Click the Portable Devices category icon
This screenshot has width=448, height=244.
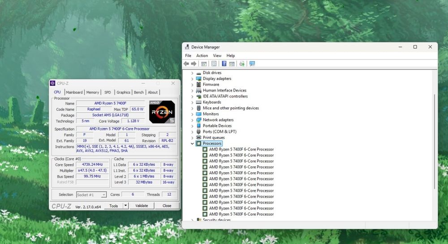pyautogui.click(x=198, y=126)
